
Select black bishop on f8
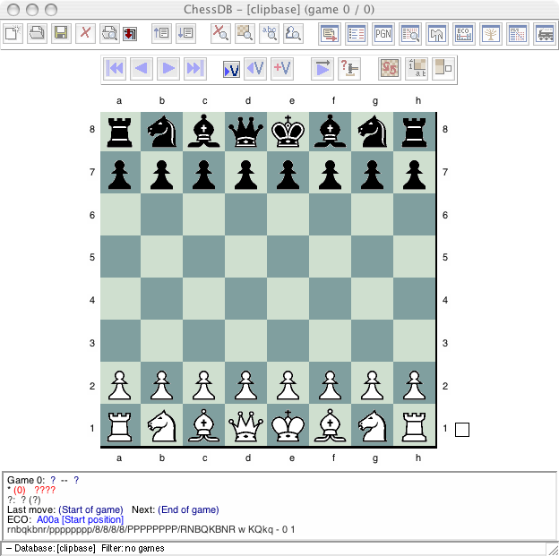coord(331,132)
